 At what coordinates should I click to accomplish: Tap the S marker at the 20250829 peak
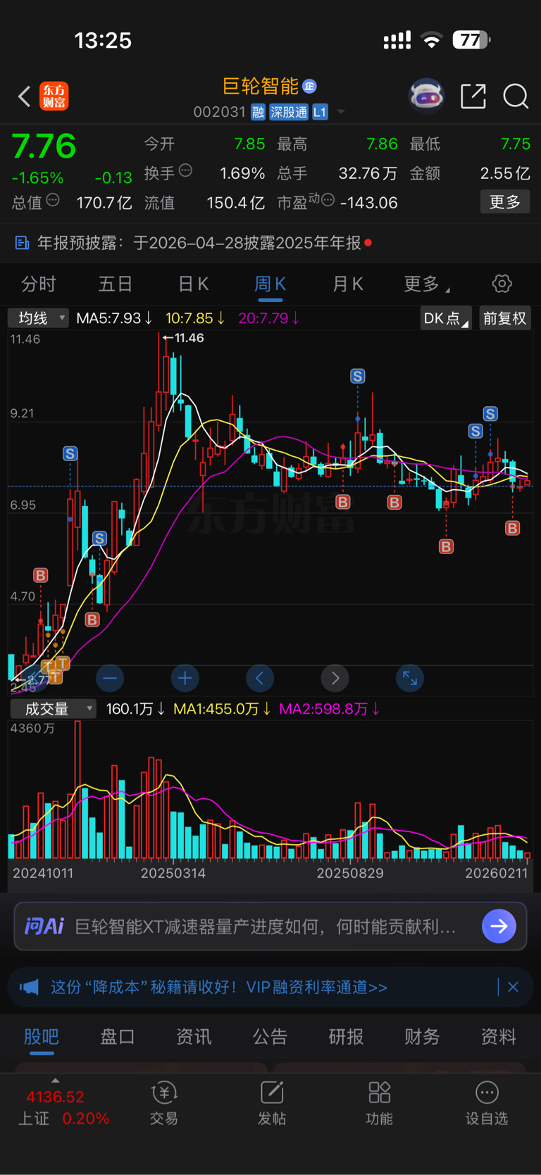pyautogui.click(x=358, y=376)
